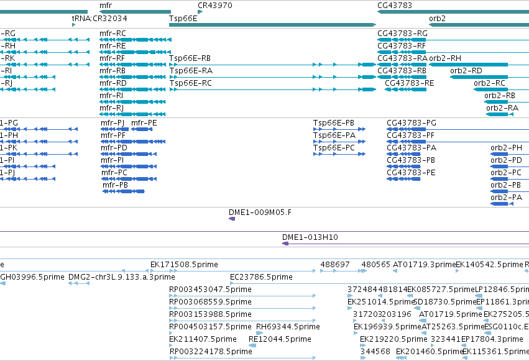
Task: Select transcript CG43783-RF
Action: point(453,52)
